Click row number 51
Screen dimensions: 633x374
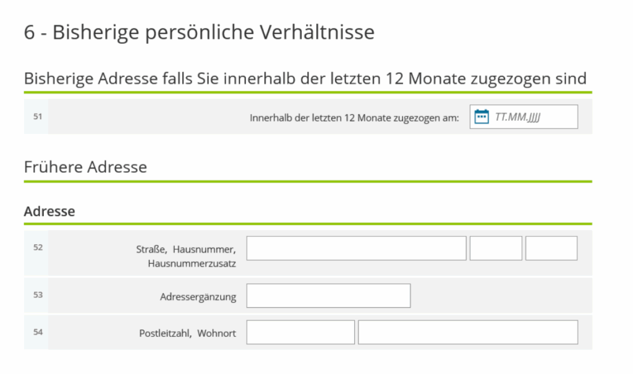(37, 115)
